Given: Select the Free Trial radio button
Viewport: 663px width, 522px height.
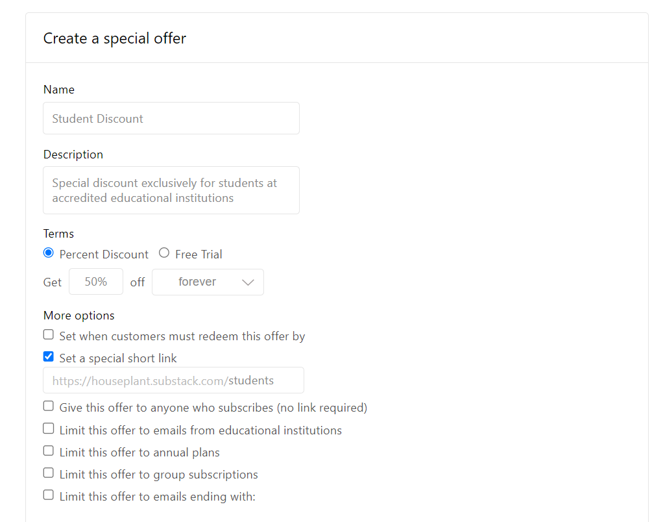Looking at the screenshot, I should pyautogui.click(x=163, y=253).
